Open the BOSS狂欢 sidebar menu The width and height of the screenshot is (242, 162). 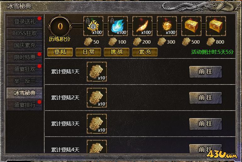25,34
